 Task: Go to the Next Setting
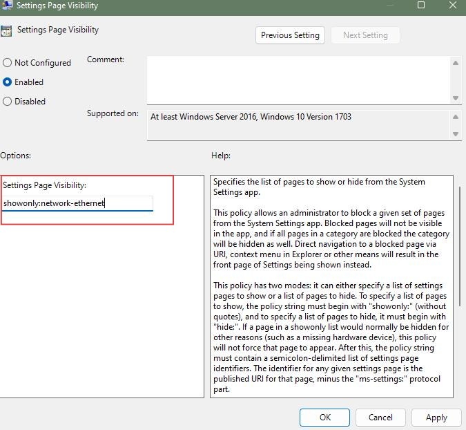click(365, 35)
